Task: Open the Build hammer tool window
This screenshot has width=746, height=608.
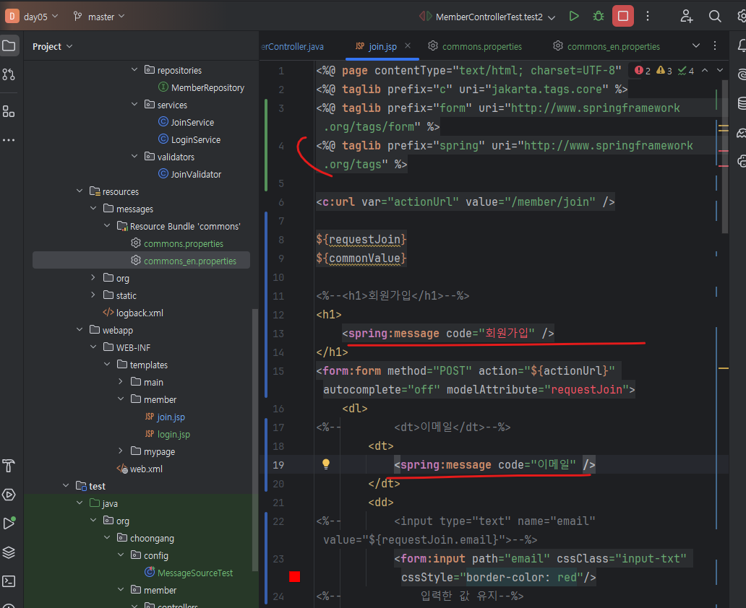Action: (x=9, y=466)
